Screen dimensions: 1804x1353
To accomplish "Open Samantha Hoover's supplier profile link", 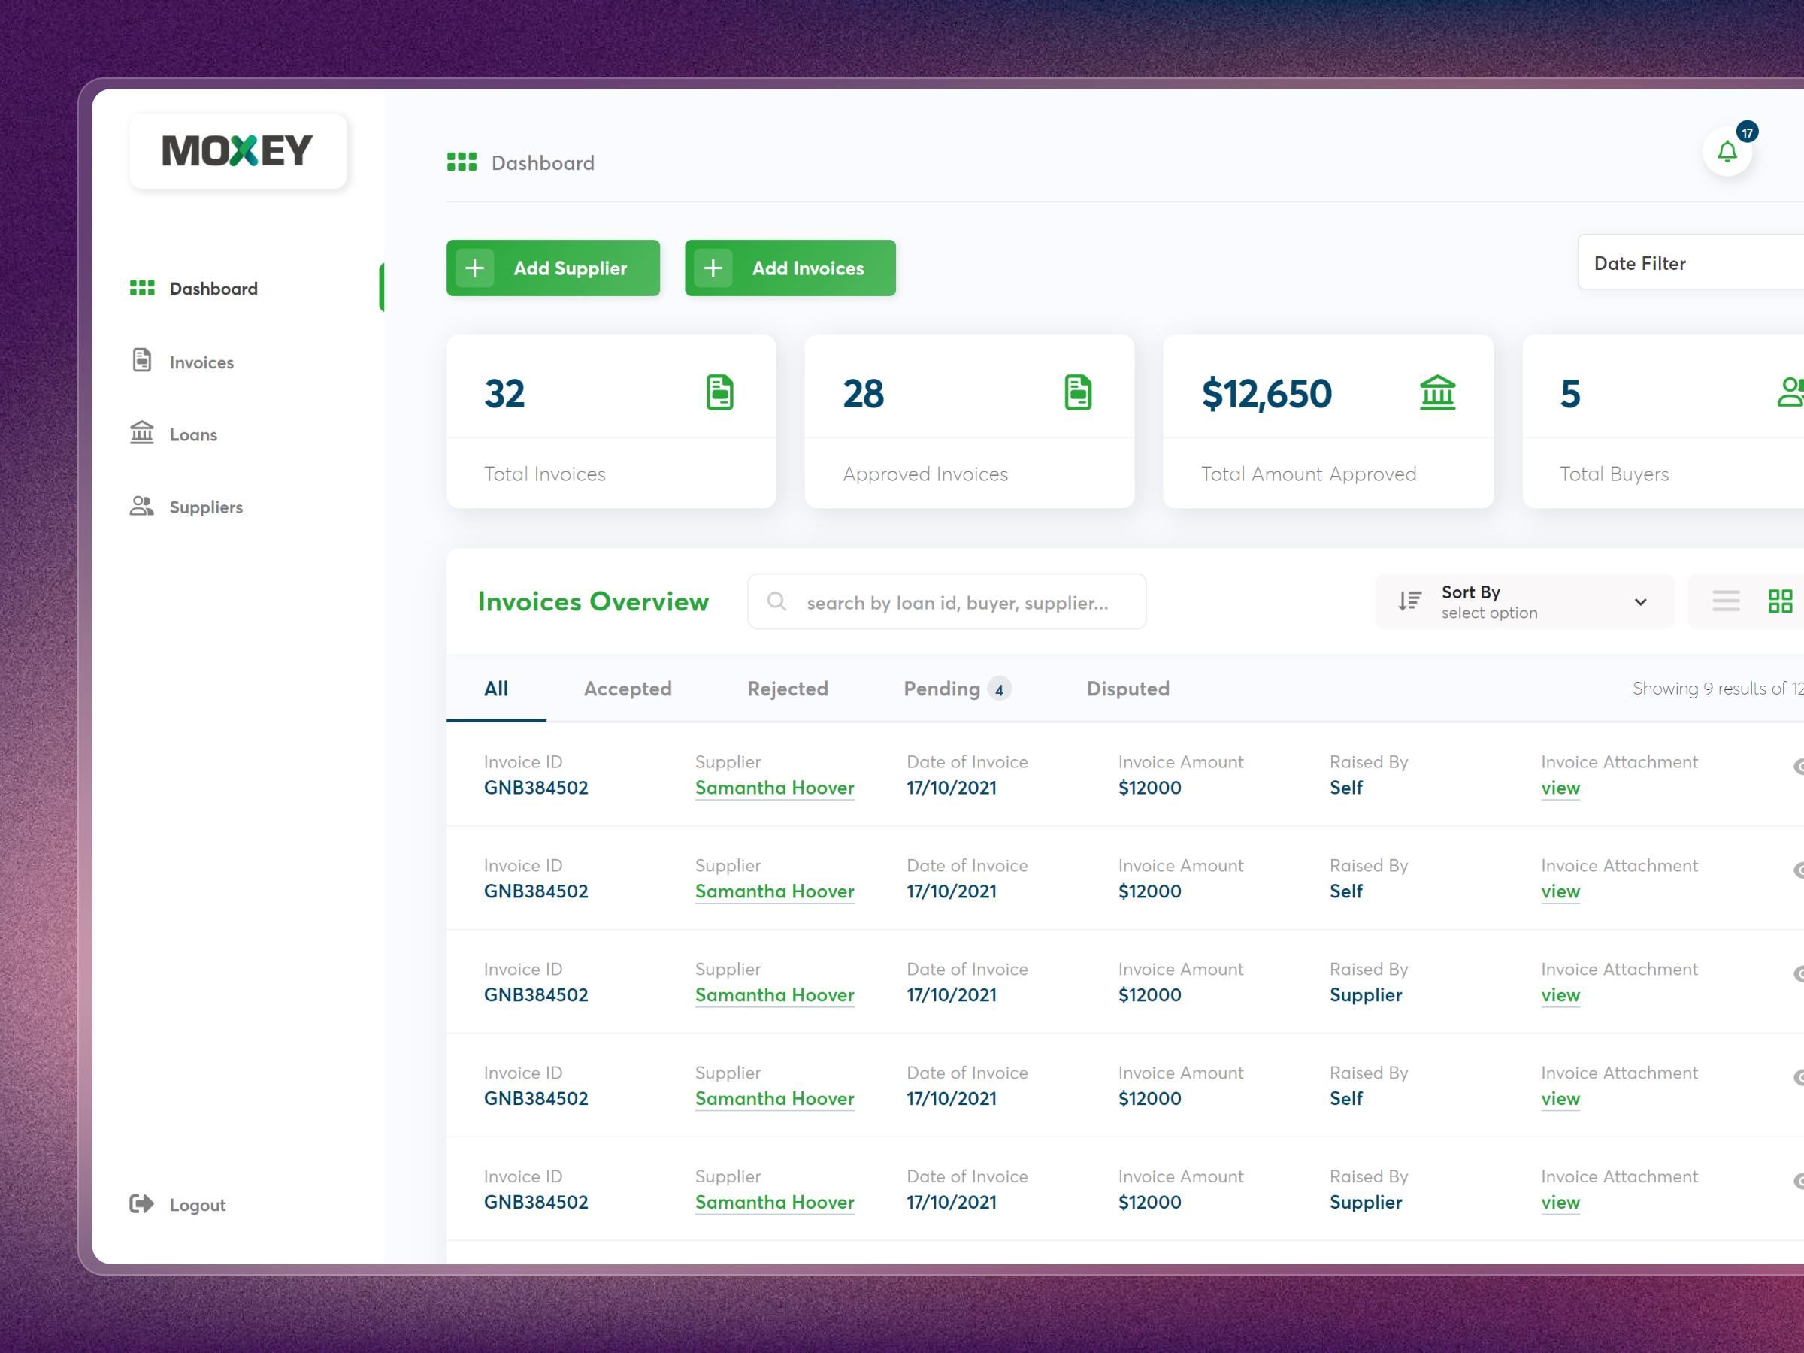I will [775, 788].
